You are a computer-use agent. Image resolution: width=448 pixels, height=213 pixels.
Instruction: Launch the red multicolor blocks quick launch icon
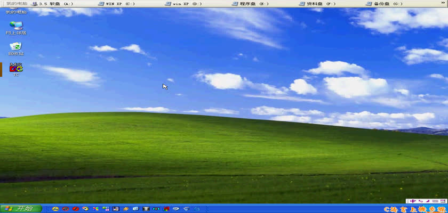[x=166, y=209]
